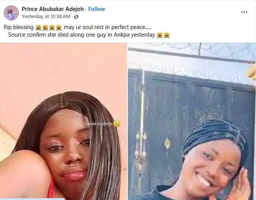Click first crying emoji after Rip blessing
Viewport: 256px width, 200px height.
tap(38, 28)
